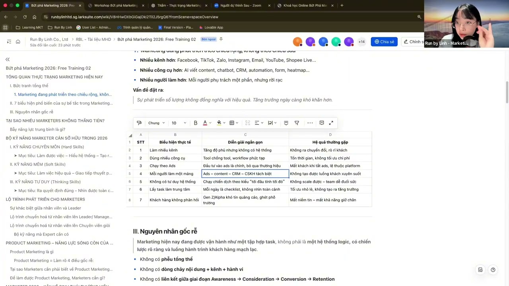Select cell 'Tool chồng tool, workflow phức tạp'
This screenshot has height=286, width=509.
tap(245, 158)
